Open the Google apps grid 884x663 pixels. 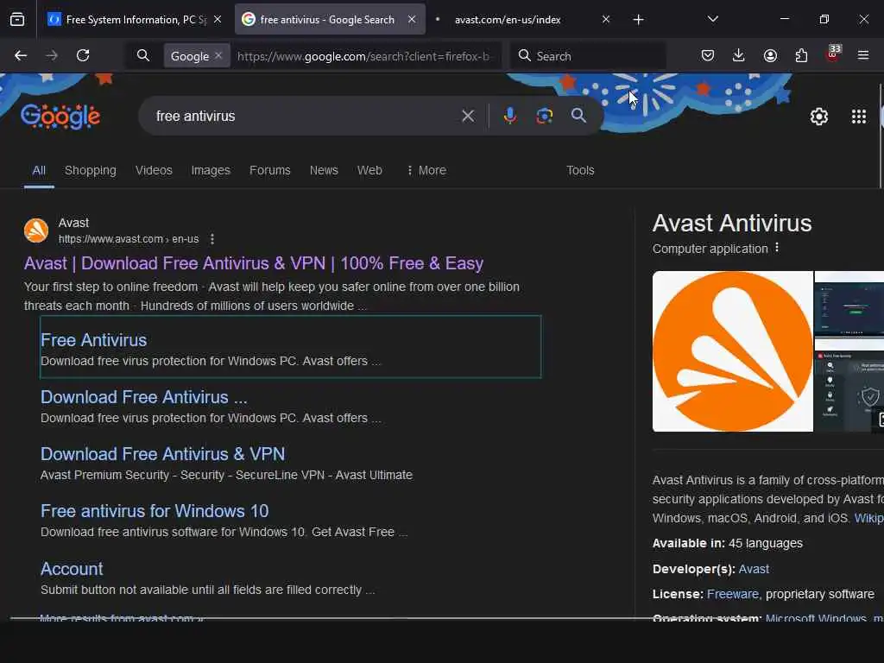[x=859, y=117]
